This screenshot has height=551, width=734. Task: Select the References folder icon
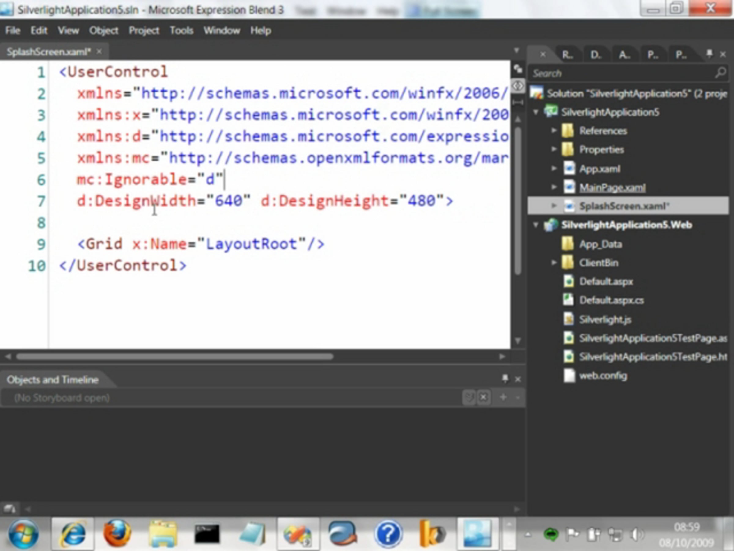coord(568,130)
